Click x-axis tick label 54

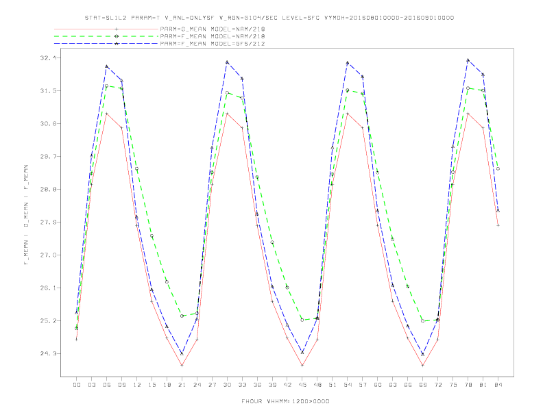point(348,385)
